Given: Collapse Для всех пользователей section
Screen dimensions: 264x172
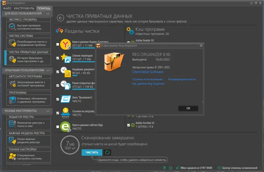Looking at the screenshot, I should pyautogui.click(x=48, y=14).
